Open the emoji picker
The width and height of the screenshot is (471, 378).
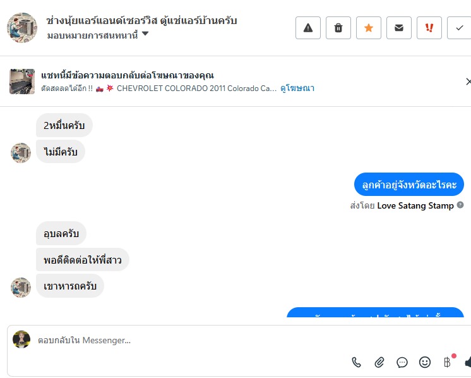pyautogui.click(x=425, y=362)
